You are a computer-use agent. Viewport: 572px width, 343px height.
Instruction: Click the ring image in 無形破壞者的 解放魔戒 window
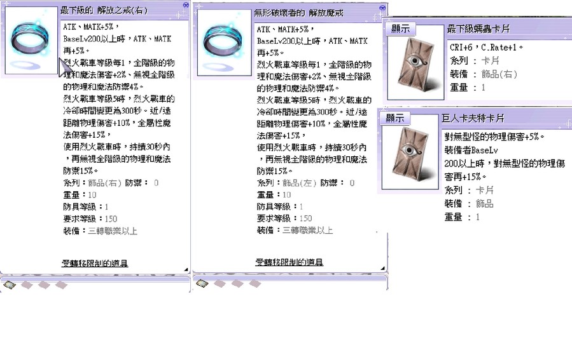coord(225,43)
